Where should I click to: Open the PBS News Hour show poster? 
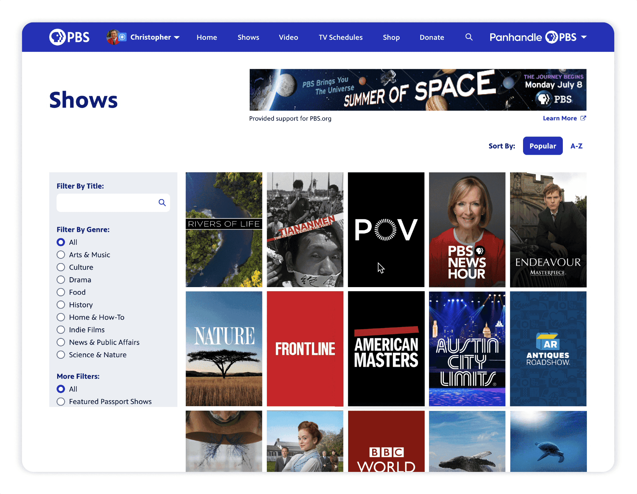tap(467, 230)
